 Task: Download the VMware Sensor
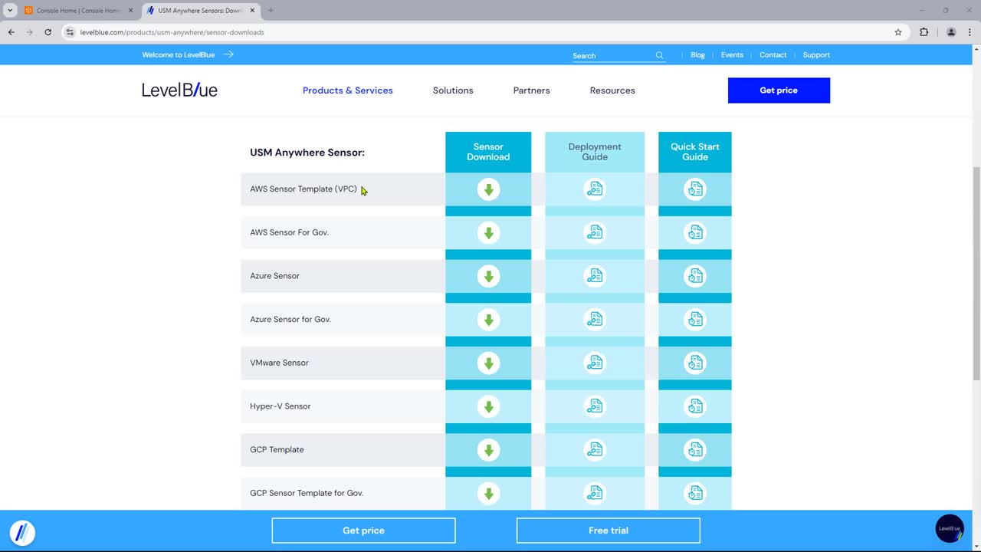tap(488, 363)
